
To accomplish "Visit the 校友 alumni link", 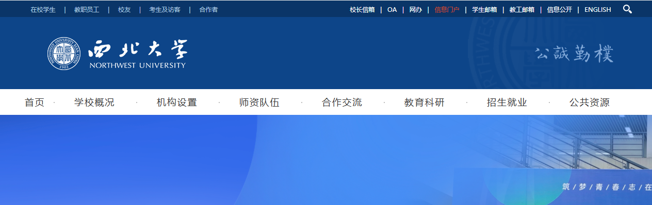I will pos(124,10).
